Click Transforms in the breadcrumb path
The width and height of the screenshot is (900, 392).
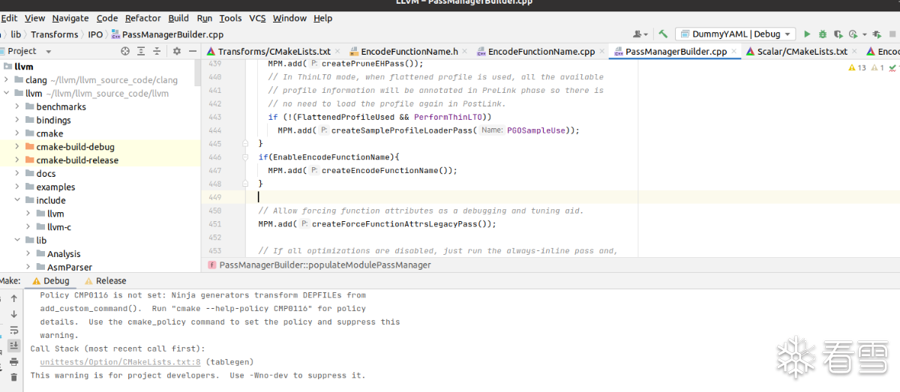tap(54, 34)
